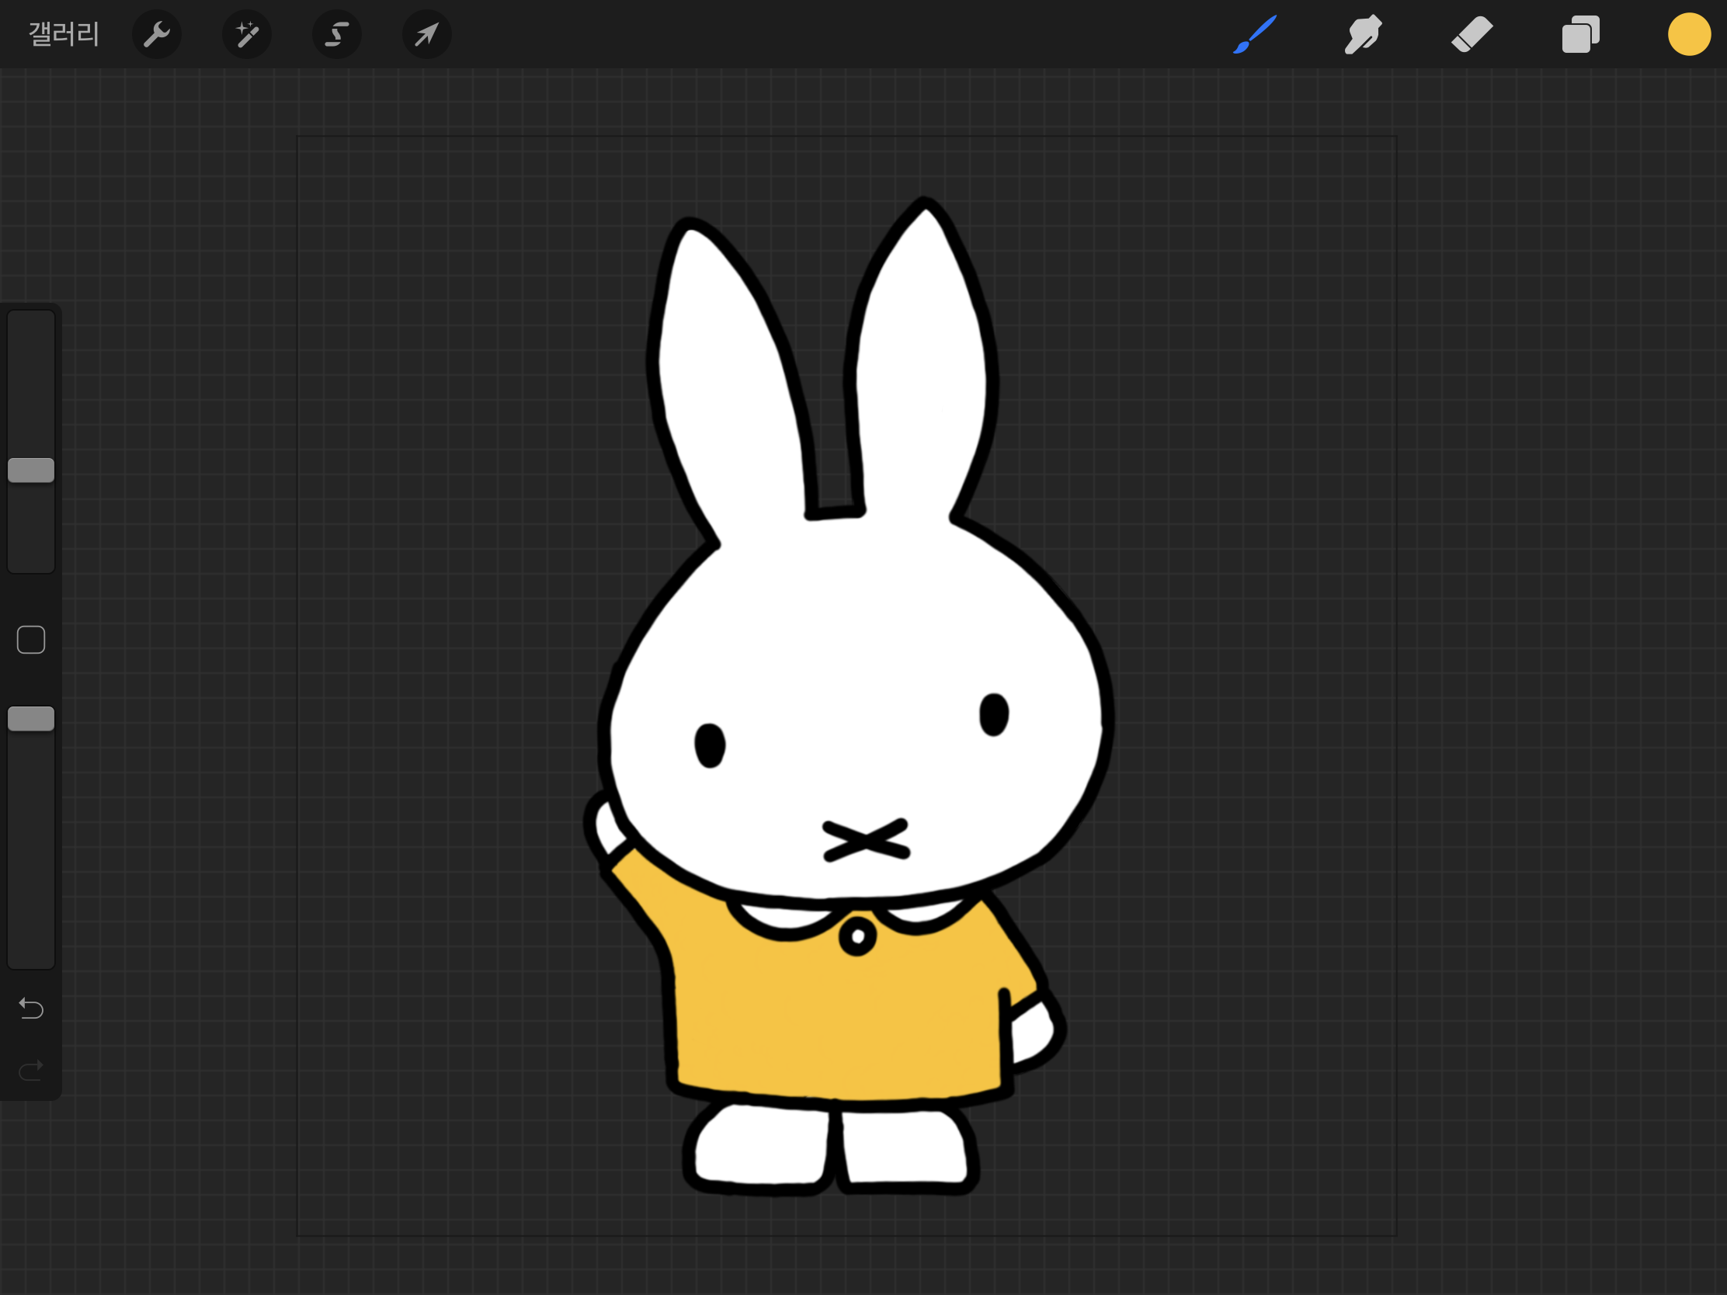Open the Gallery (갤러리) view
The width and height of the screenshot is (1727, 1295).
tap(63, 34)
